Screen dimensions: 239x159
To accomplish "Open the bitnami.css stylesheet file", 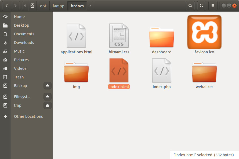I will (x=119, y=35).
